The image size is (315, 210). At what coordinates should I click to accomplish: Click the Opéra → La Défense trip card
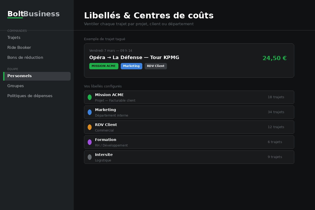(189, 60)
